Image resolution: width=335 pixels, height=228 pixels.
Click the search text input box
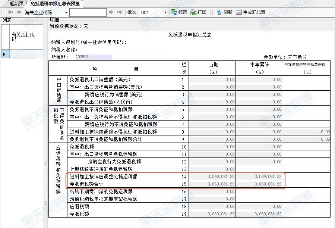point(88,12)
